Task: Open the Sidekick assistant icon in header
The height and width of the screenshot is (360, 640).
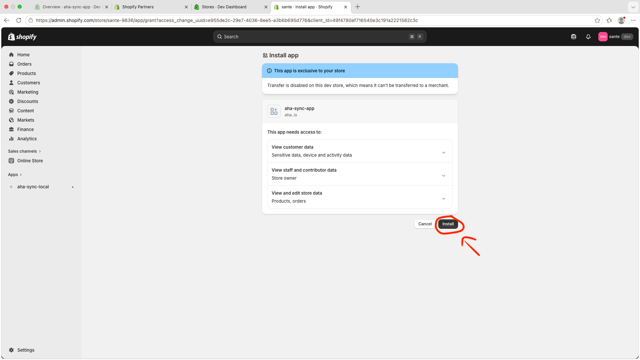Action: tap(574, 37)
